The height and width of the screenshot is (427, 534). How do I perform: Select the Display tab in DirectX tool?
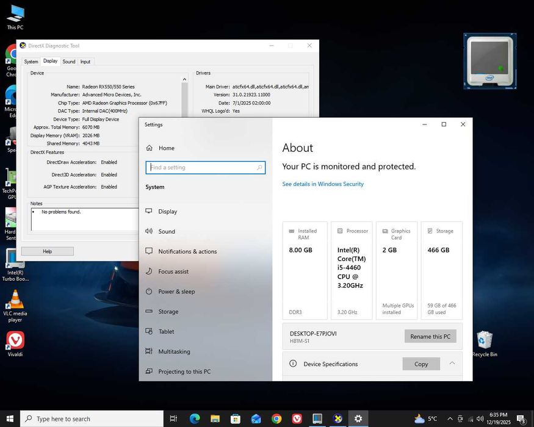51,61
